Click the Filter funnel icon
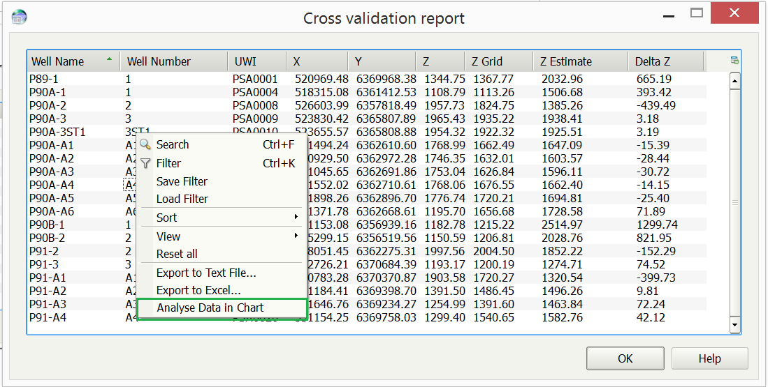The image size is (768, 387). (x=145, y=163)
